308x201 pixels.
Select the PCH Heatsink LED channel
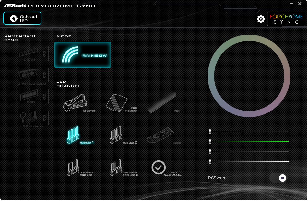point(121,103)
